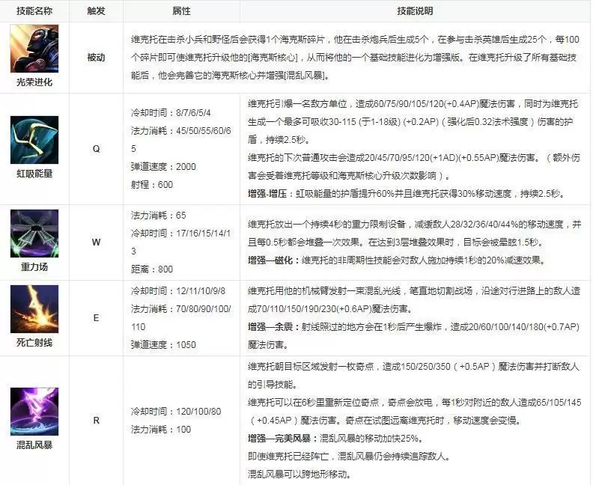
Task: Click the 技能名称 column header
Action: (34, 10)
